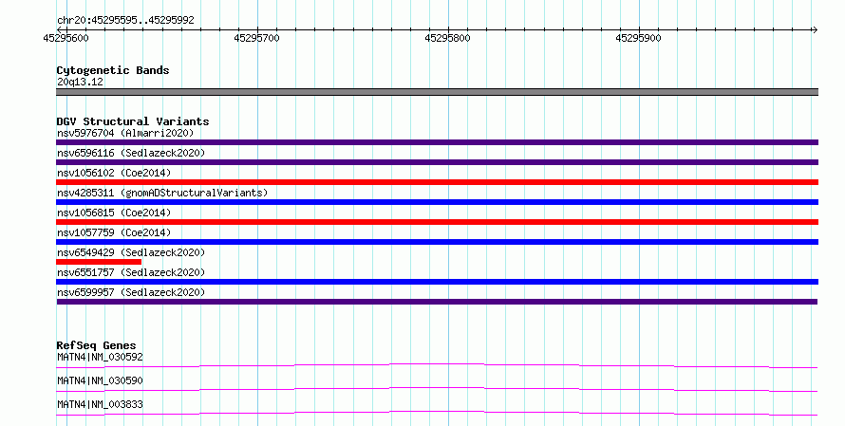Image resolution: width=845 pixels, height=426 pixels.
Task: Select the magenta intron line for MATN4|NM_030592
Action: [x=437, y=365]
